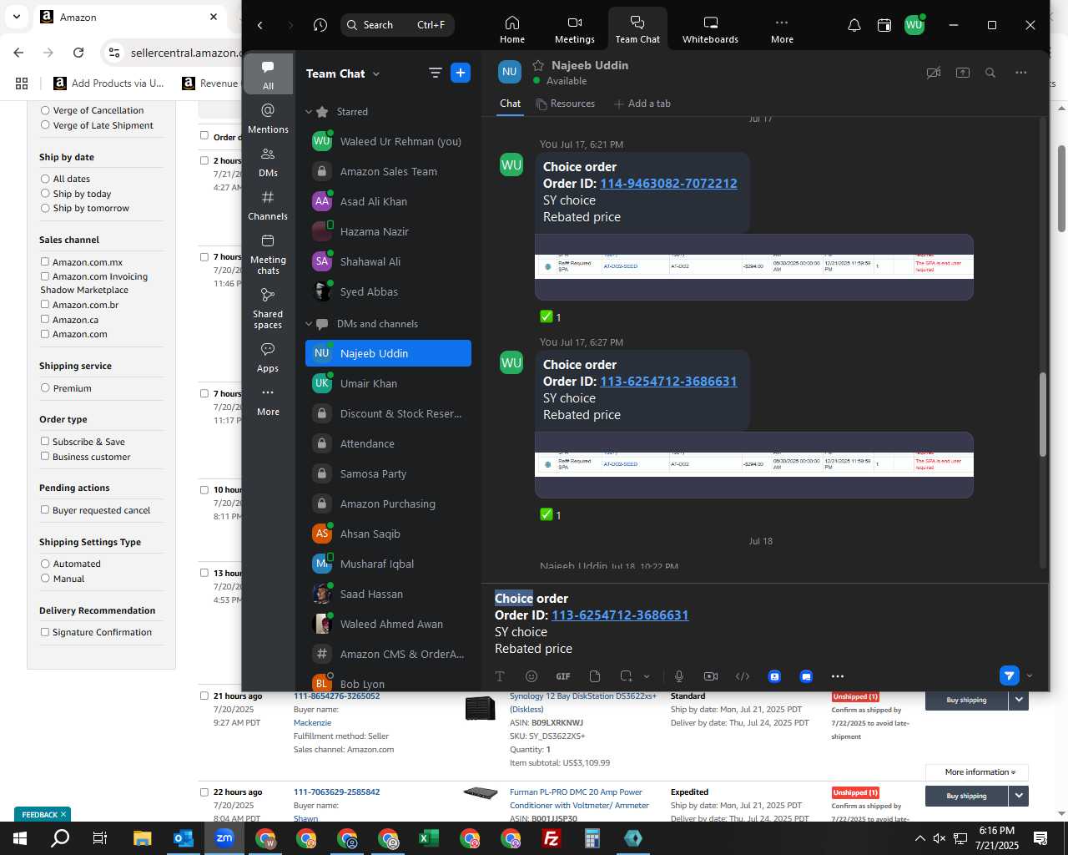Search within the Najeeb Uddin chat
Screen dimensions: 1068x855
point(990,73)
